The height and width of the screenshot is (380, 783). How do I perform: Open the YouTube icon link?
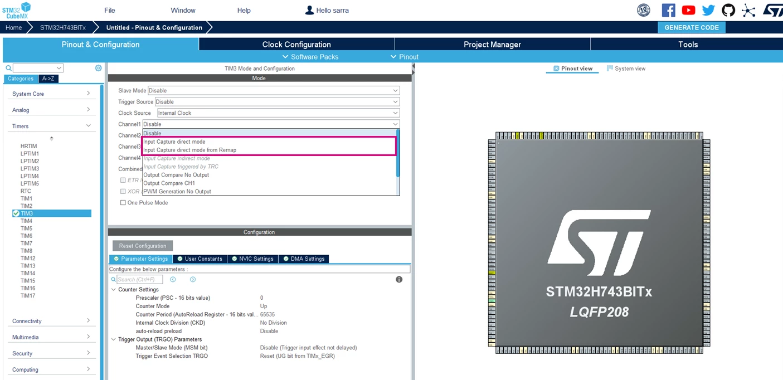click(688, 10)
